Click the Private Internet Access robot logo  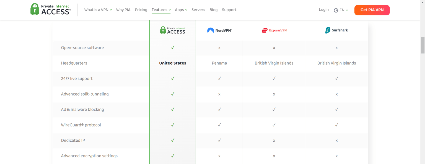click(x=35, y=9)
